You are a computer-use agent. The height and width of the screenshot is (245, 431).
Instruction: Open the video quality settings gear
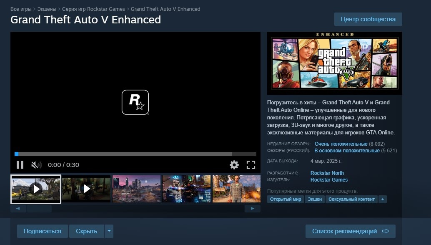tap(234, 164)
